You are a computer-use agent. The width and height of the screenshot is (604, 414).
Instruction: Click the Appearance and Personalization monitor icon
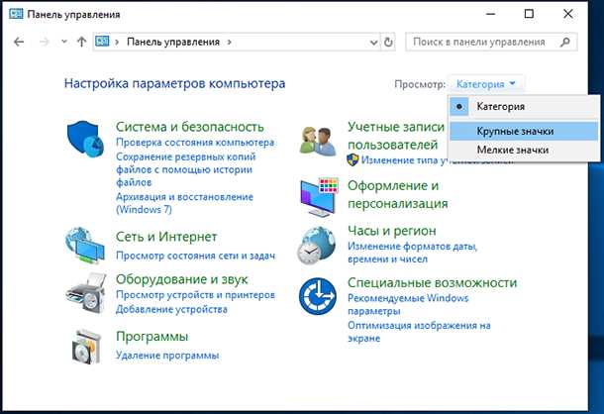[319, 197]
